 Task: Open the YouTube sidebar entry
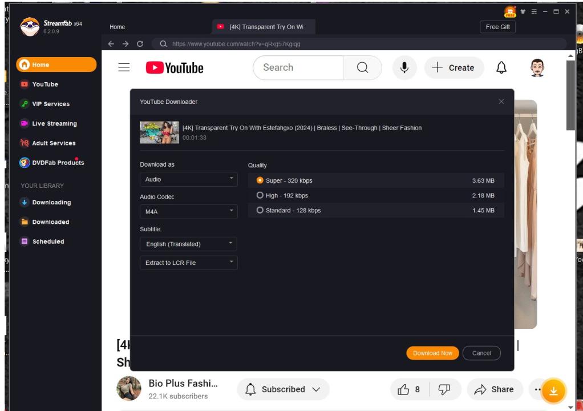45,84
